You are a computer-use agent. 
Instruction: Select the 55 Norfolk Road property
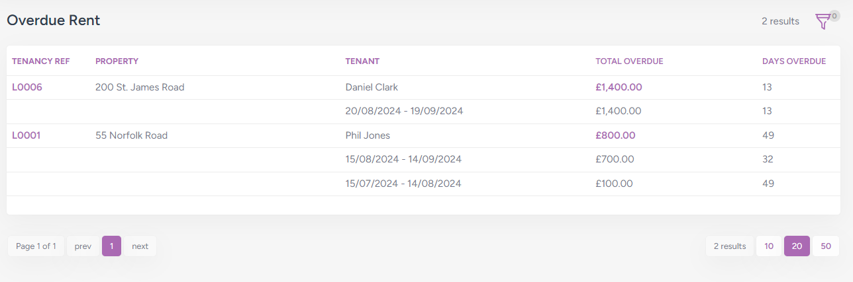click(x=131, y=135)
